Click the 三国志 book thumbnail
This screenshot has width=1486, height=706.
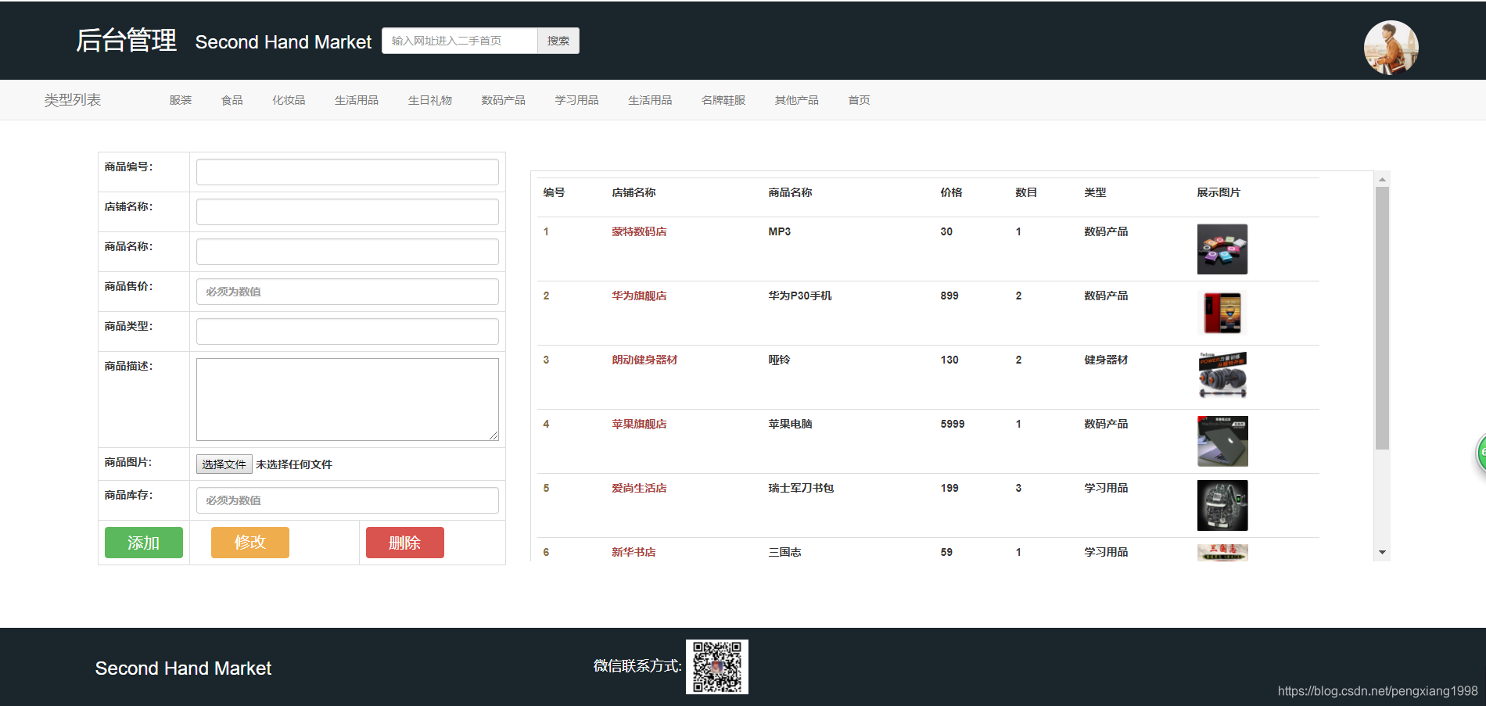click(x=1222, y=553)
